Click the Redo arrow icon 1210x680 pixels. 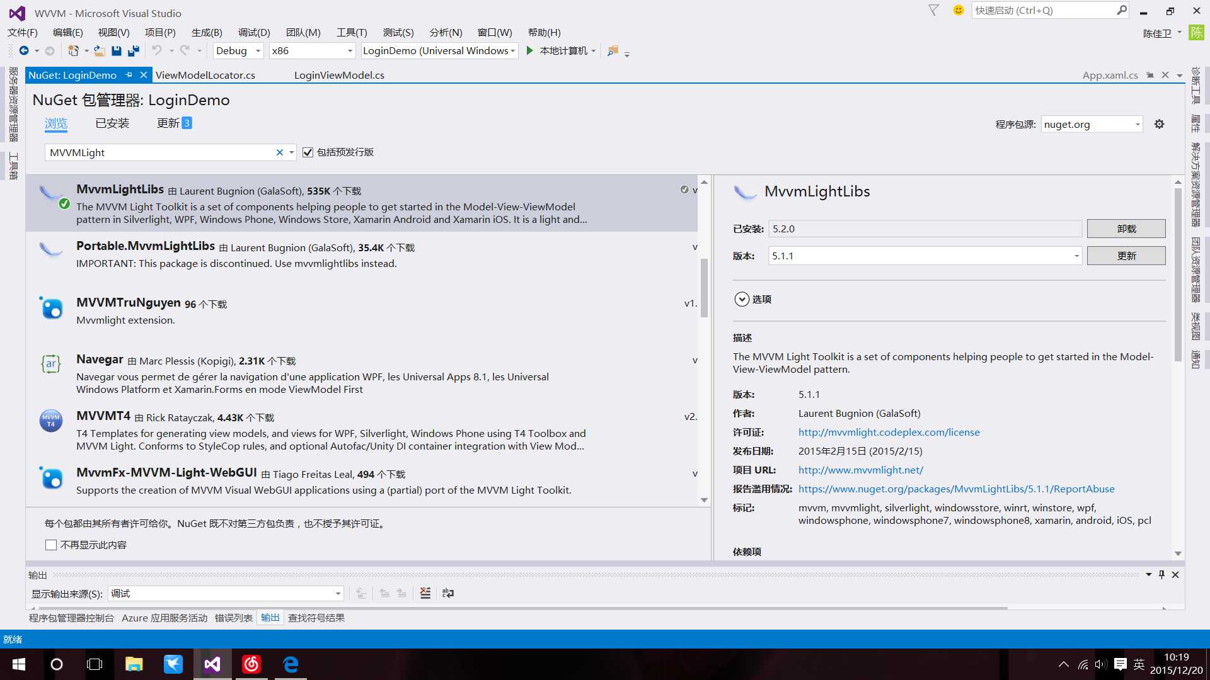(x=185, y=50)
